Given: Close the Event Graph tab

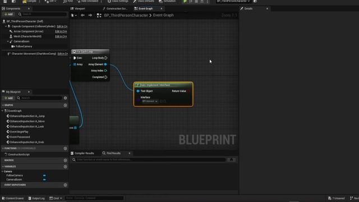Looking at the screenshot, I should (x=162, y=8).
